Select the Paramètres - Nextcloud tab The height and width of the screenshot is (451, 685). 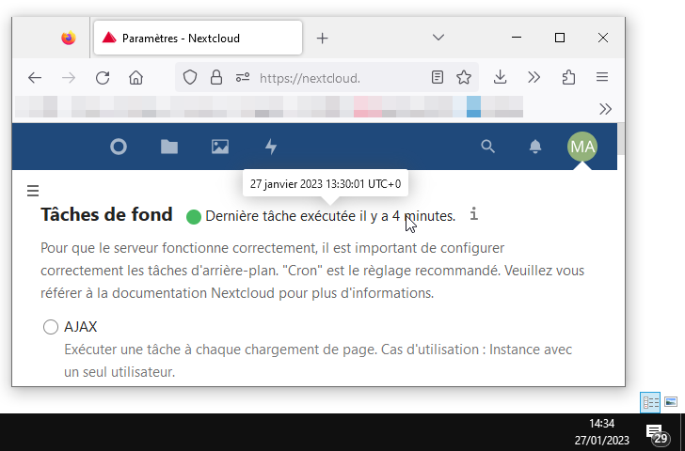pyautogui.click(x=198, y=38)
